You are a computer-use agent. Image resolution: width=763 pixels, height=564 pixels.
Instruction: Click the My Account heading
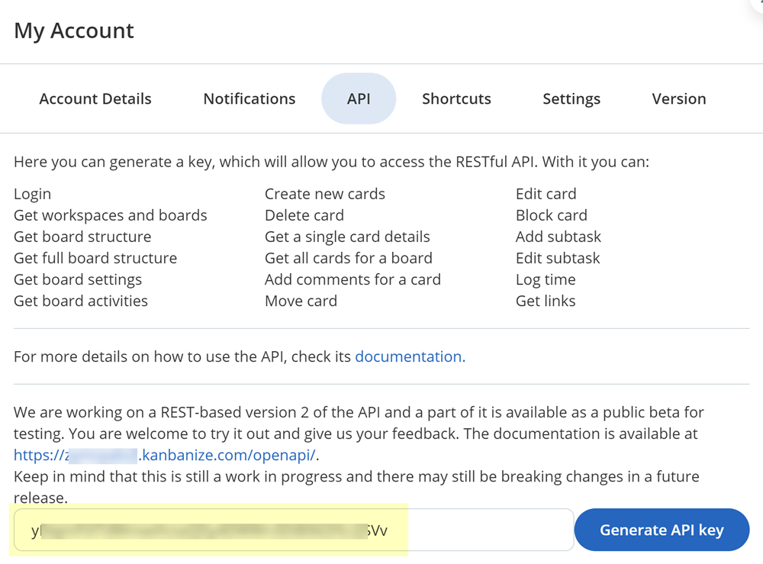(x=73, y=31)
